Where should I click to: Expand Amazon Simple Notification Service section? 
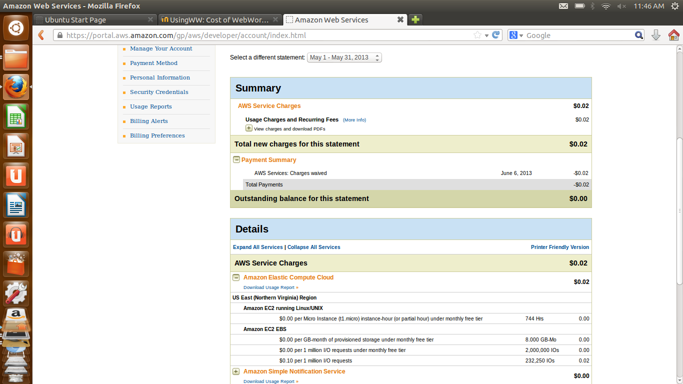pos(236,371)
